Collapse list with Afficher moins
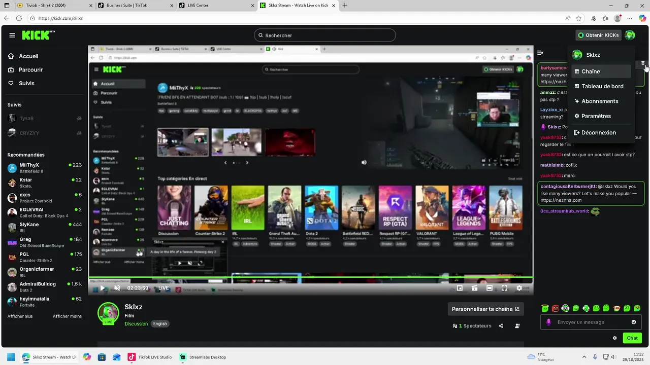650x365 pixels. coord(67,316)
